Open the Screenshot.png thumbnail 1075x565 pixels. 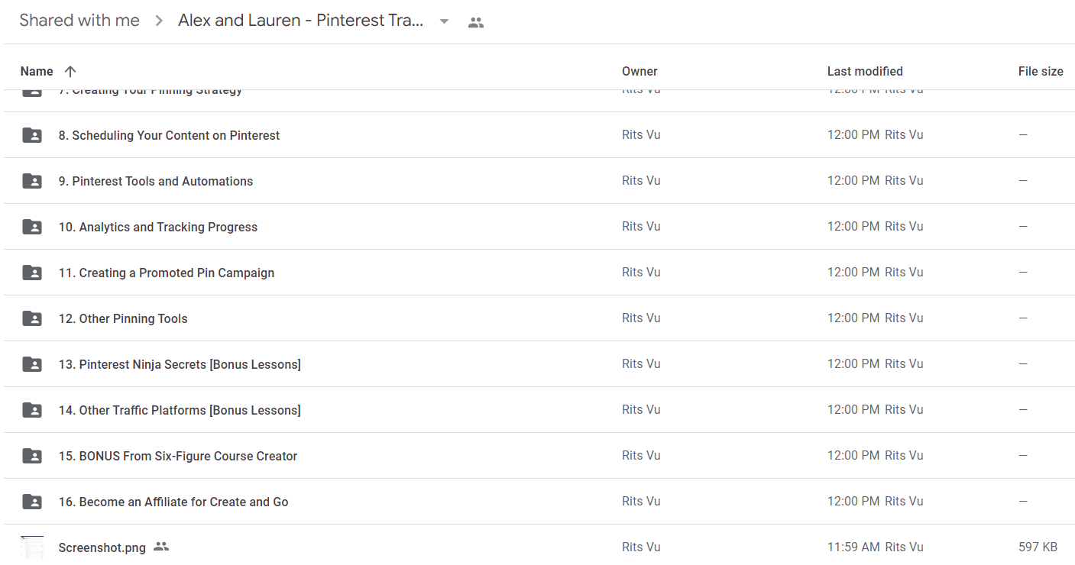[x=32, y=547]
